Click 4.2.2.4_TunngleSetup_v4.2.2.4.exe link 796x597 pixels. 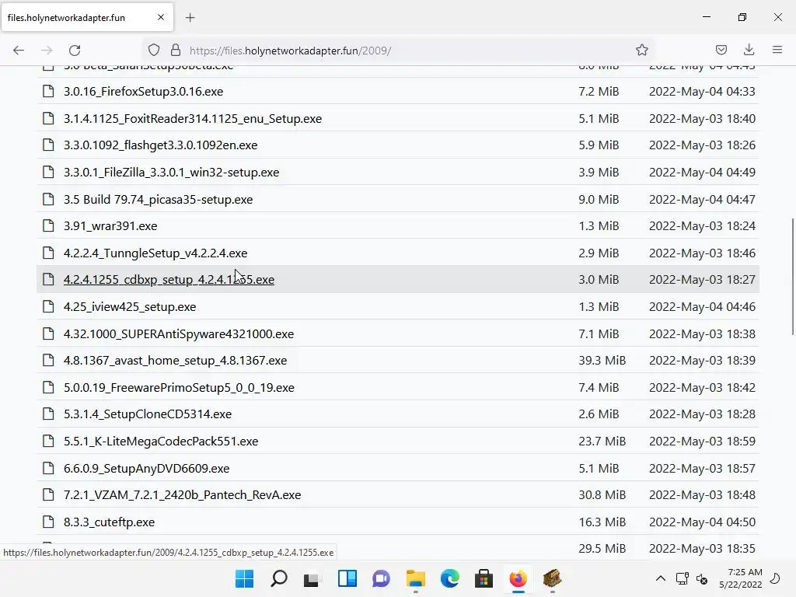155,253
